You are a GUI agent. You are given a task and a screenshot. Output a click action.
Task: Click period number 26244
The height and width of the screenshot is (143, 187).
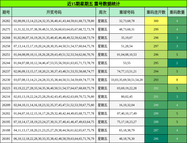[x=6, y=63]
